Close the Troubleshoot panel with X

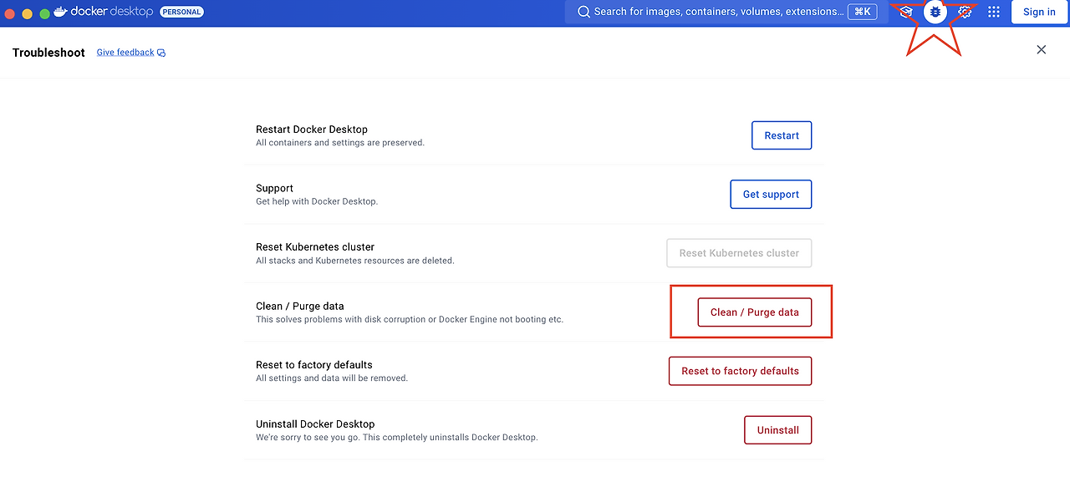1042,49
